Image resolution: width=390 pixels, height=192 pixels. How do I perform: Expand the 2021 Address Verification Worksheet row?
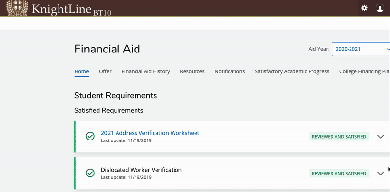[381, 137]
